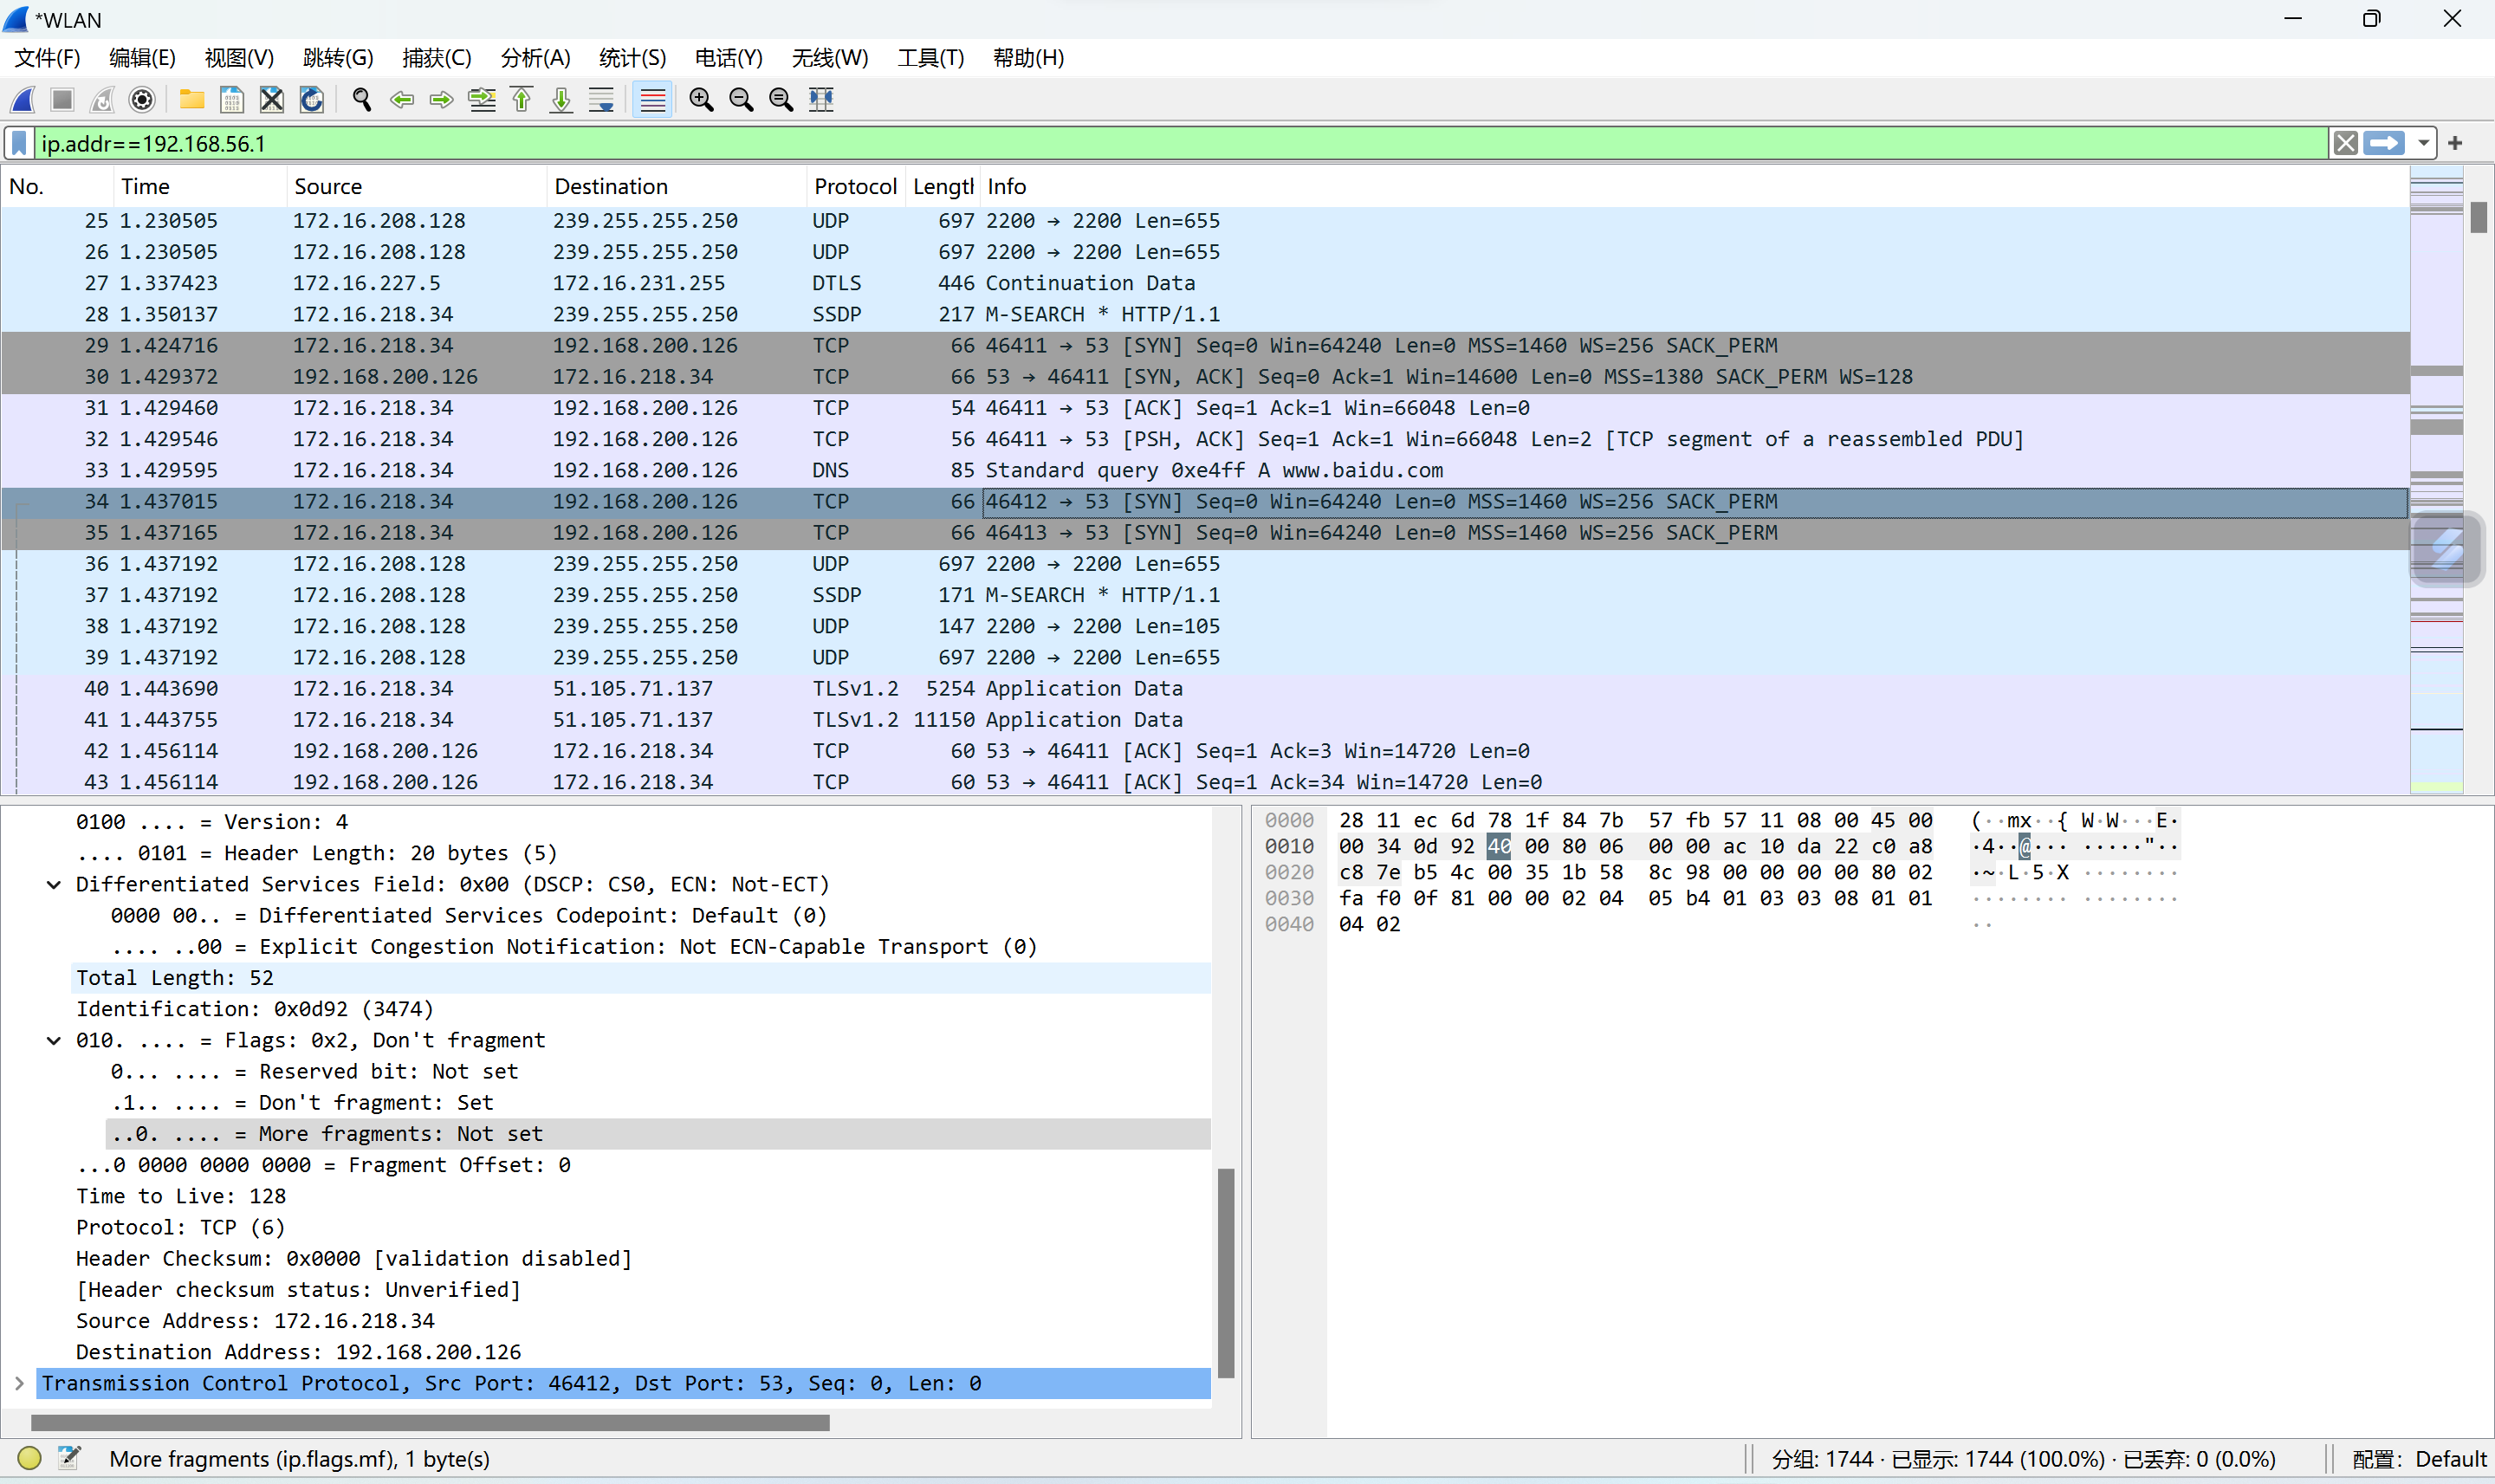Select Time to Live: 128 line

[x=642, y=1196]
